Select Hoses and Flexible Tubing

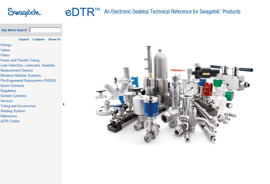(20, 60)
